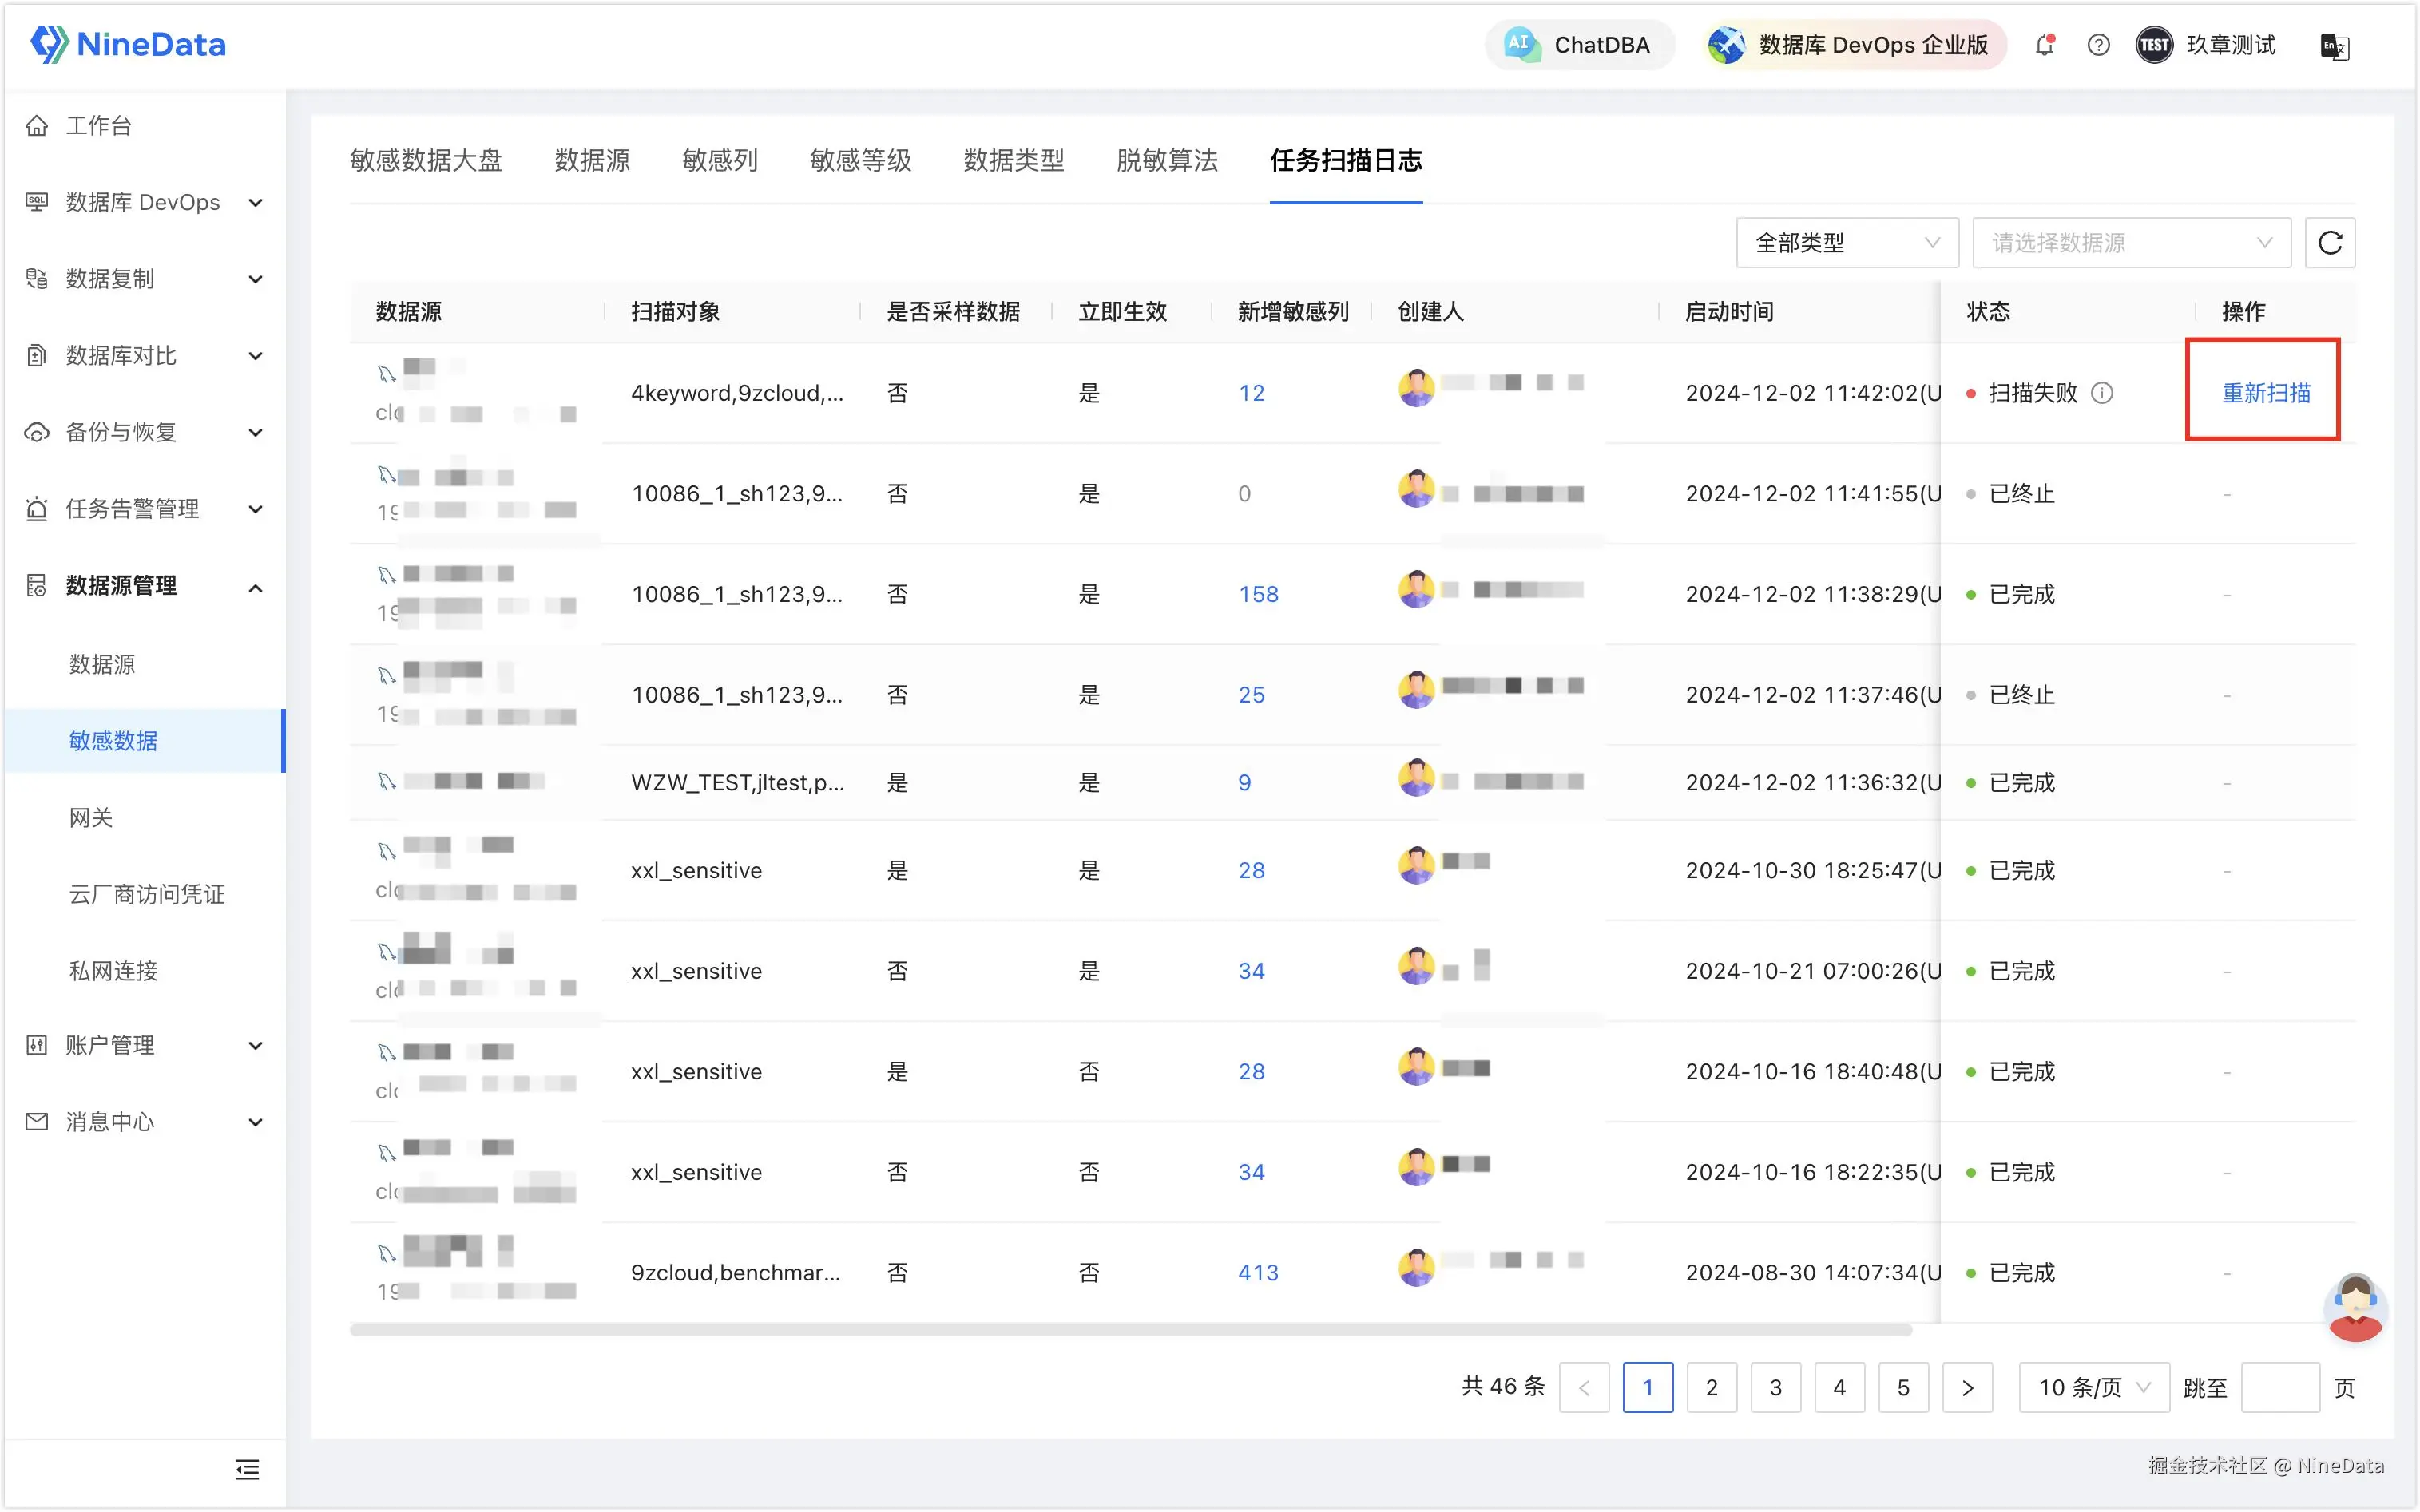Click the sidebar collapse icon at bottom
2420x1512 pixels.
click(x=247, y=1468)
